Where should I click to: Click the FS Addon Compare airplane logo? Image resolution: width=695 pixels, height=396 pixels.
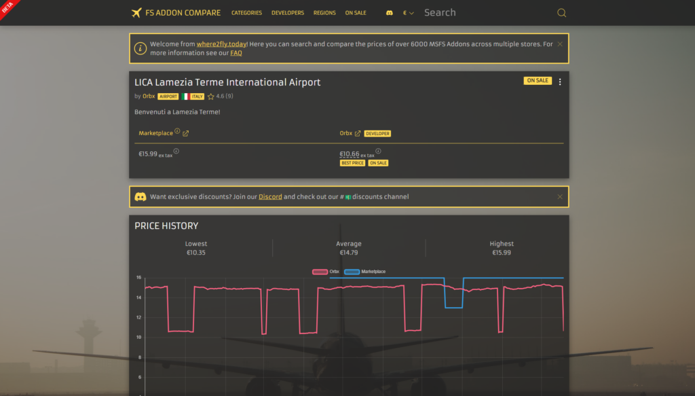coord(136,13)
